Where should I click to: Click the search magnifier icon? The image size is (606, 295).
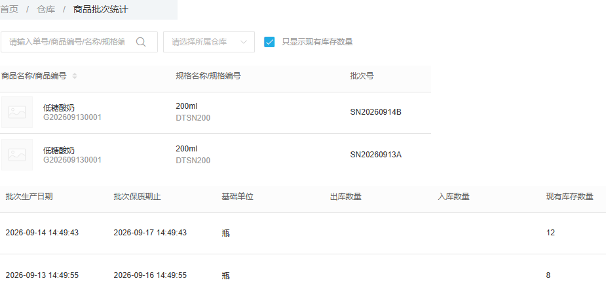click(141, 42)
